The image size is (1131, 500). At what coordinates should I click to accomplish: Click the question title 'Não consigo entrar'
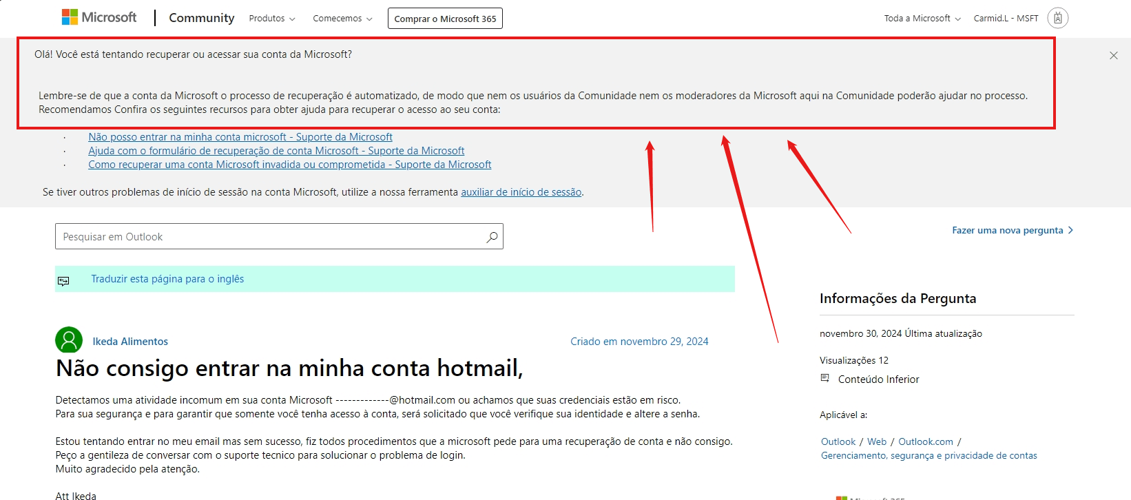[289, 368]
